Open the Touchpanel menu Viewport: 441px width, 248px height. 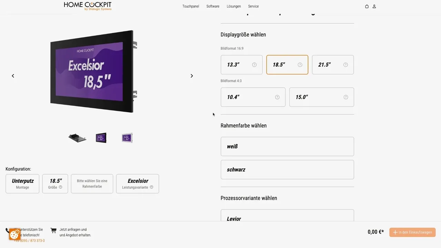click(191, 6)
